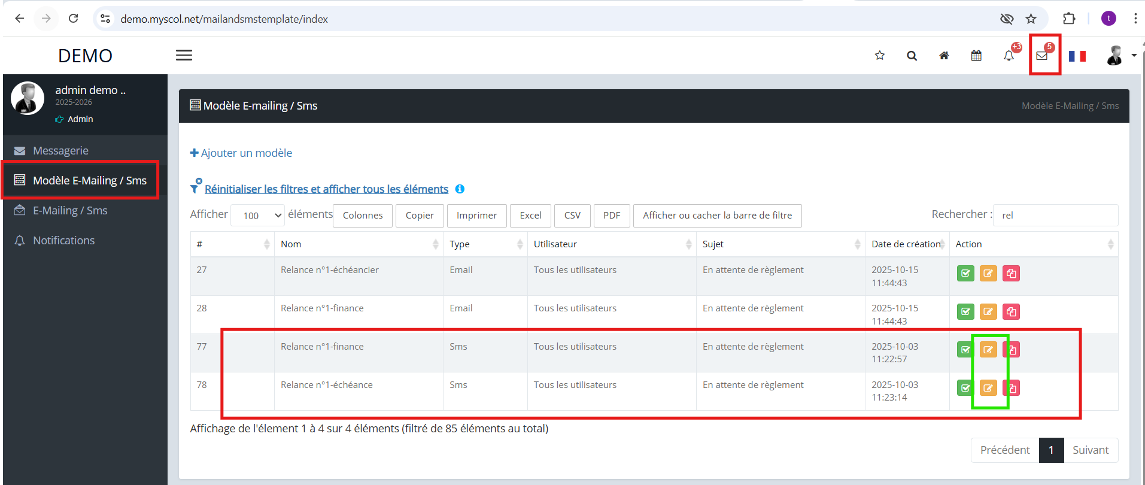Screen dimensions: 1145x485
Task: Open Messagerie in the sidebar
Action: [x=60, y=151]
